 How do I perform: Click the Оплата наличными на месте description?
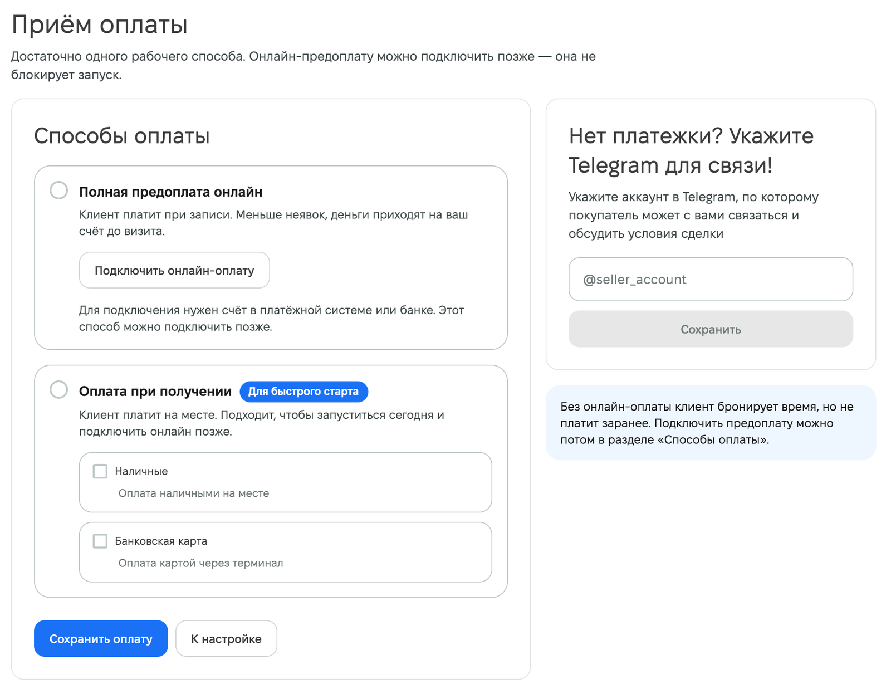coord(194,493)
